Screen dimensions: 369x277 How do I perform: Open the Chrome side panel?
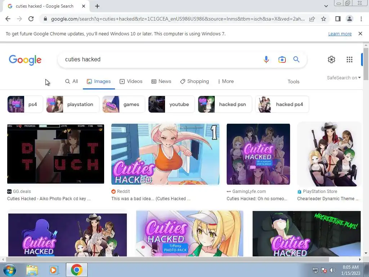(338, 19)
